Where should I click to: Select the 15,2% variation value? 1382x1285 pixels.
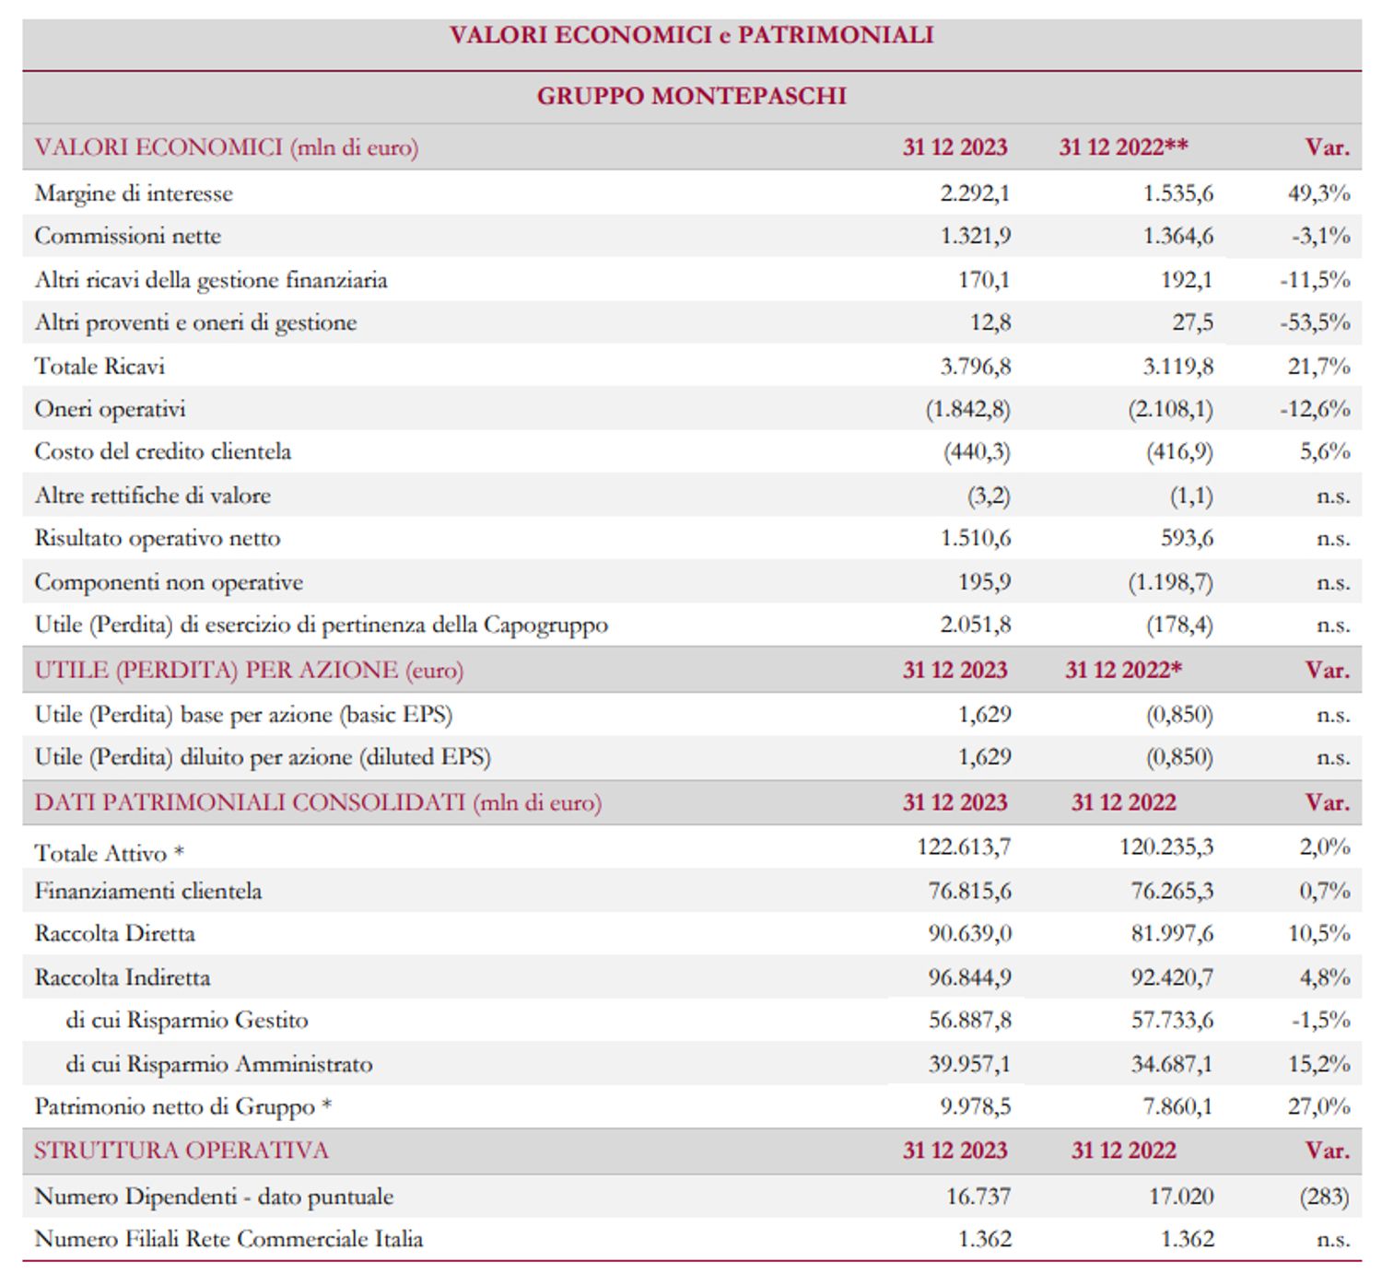click(x=1318, y=1064)
